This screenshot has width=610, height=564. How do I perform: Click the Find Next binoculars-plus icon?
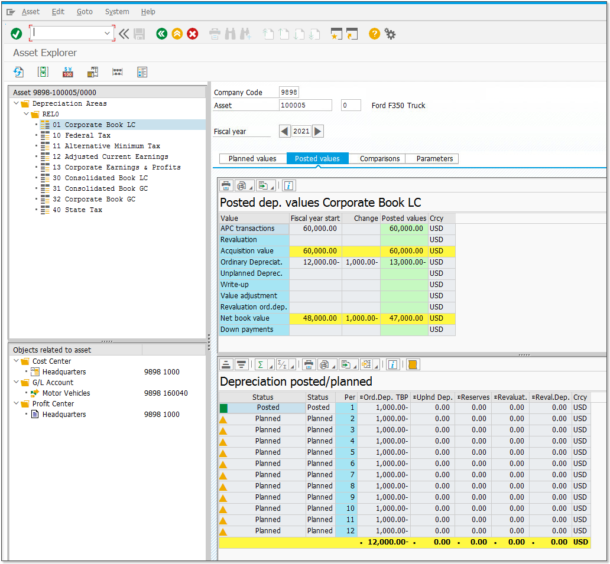(245, 34)
